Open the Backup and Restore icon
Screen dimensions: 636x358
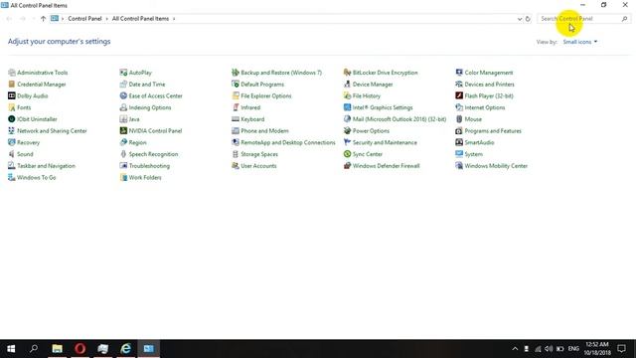236,73
